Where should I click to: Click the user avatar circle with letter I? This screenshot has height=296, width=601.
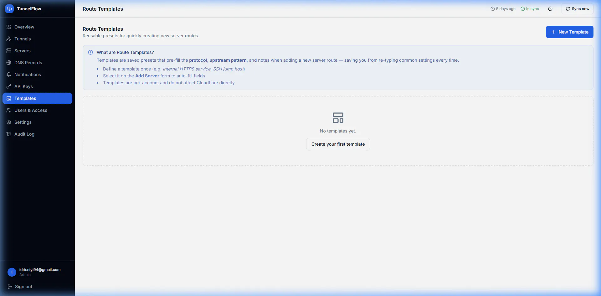point(12,272)
